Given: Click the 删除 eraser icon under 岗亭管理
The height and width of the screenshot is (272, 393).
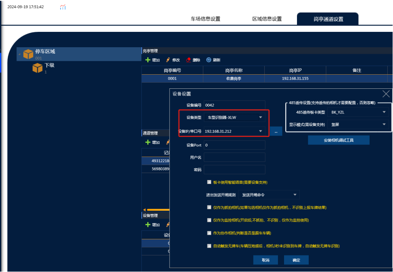Looking at the screenshot, I should (x=188, y=60).
